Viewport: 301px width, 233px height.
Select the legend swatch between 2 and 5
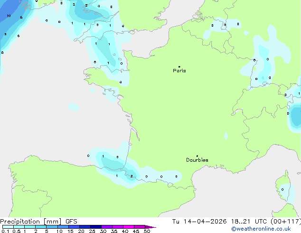coord(41,227)
